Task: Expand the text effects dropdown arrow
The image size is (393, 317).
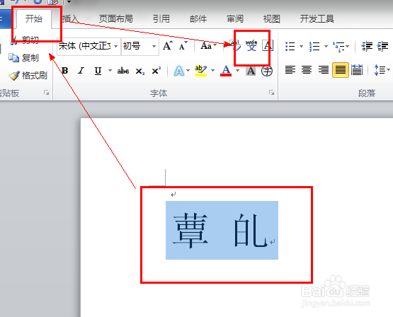Action: (188, 70)
